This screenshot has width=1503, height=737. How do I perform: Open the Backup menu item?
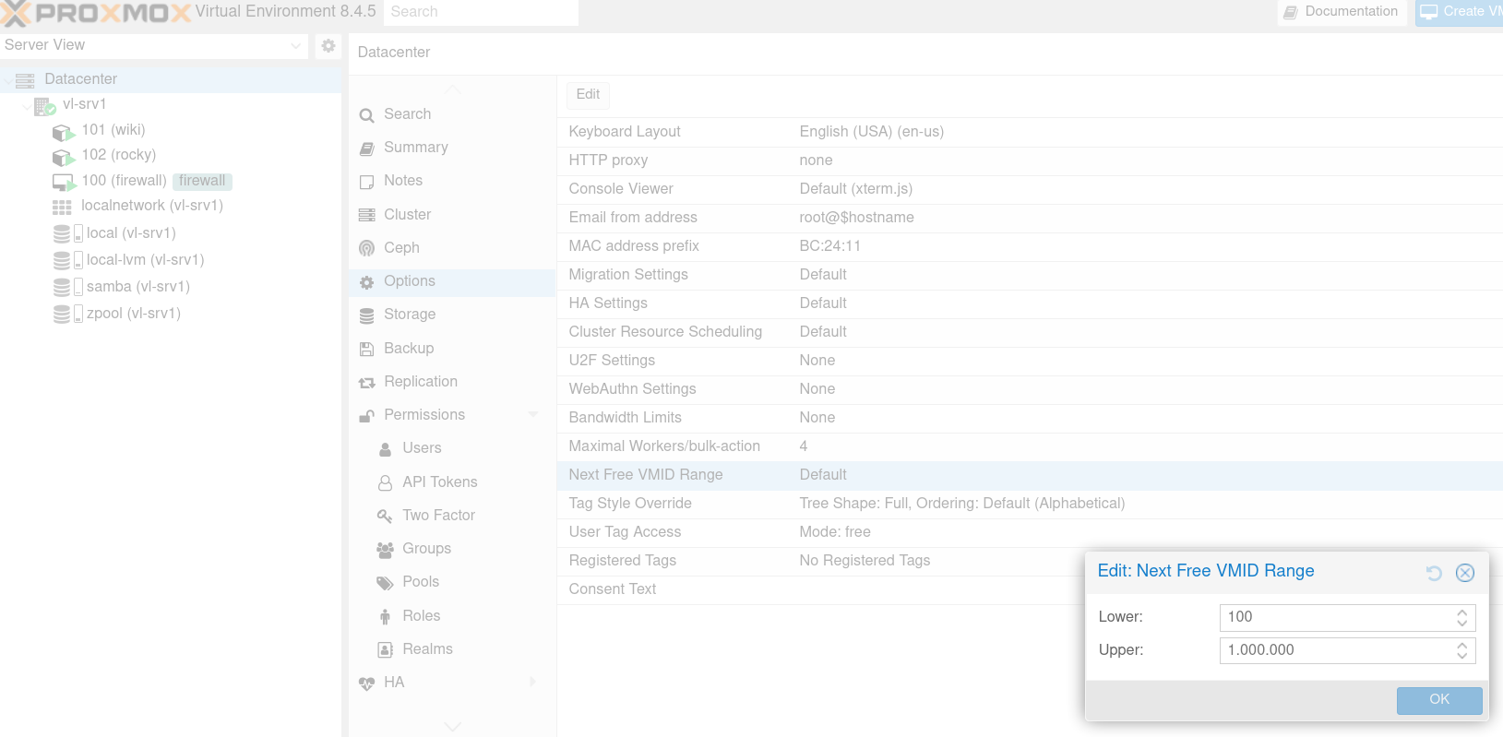tap(409, 349)
